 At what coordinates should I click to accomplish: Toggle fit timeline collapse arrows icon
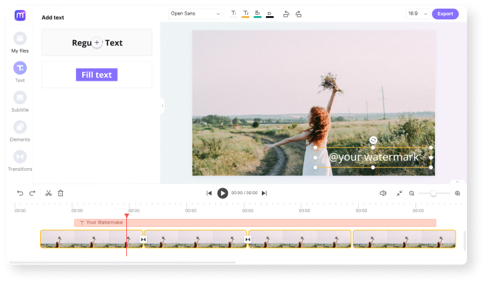coord(399,193)
